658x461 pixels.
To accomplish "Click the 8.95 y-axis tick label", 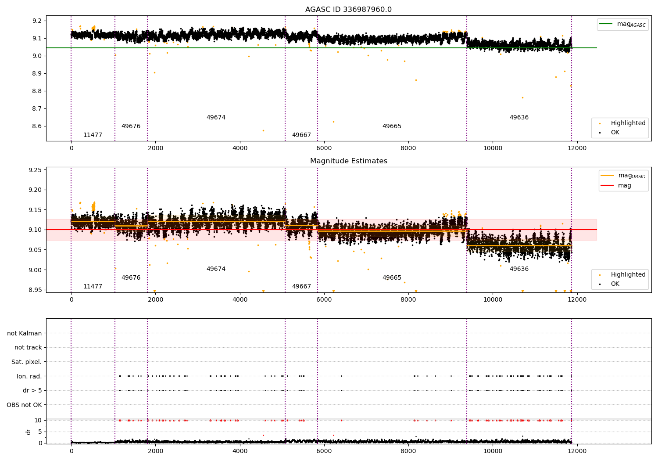I will click(x=35, y=290).
